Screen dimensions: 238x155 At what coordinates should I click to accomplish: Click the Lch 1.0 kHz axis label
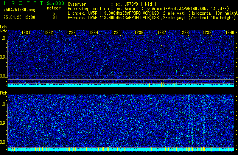(3, 38)
